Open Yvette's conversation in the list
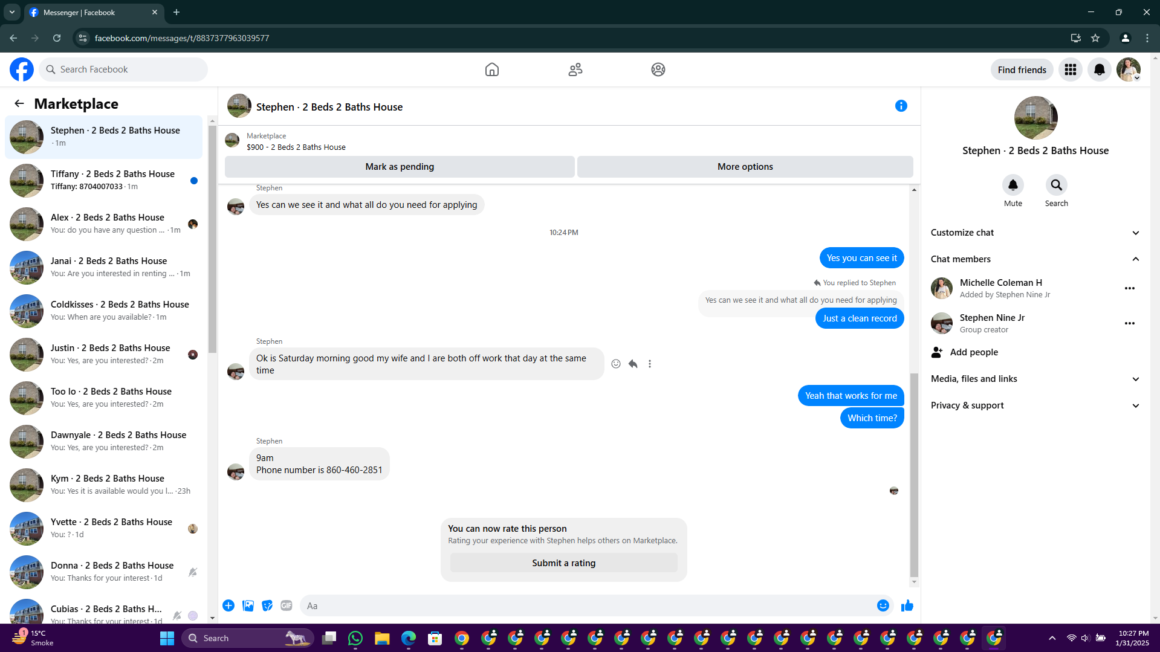 104,529
